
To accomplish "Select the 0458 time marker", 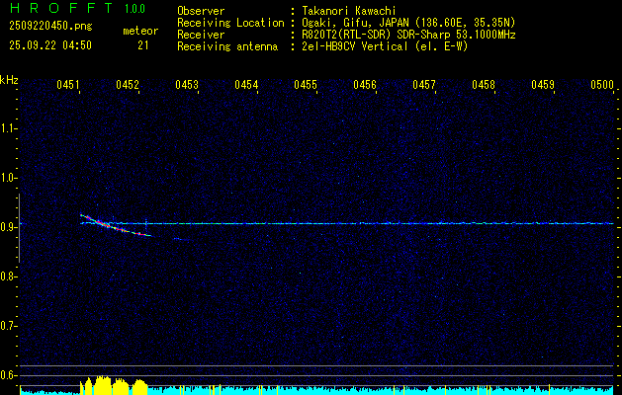I will [x=484, y=86].
